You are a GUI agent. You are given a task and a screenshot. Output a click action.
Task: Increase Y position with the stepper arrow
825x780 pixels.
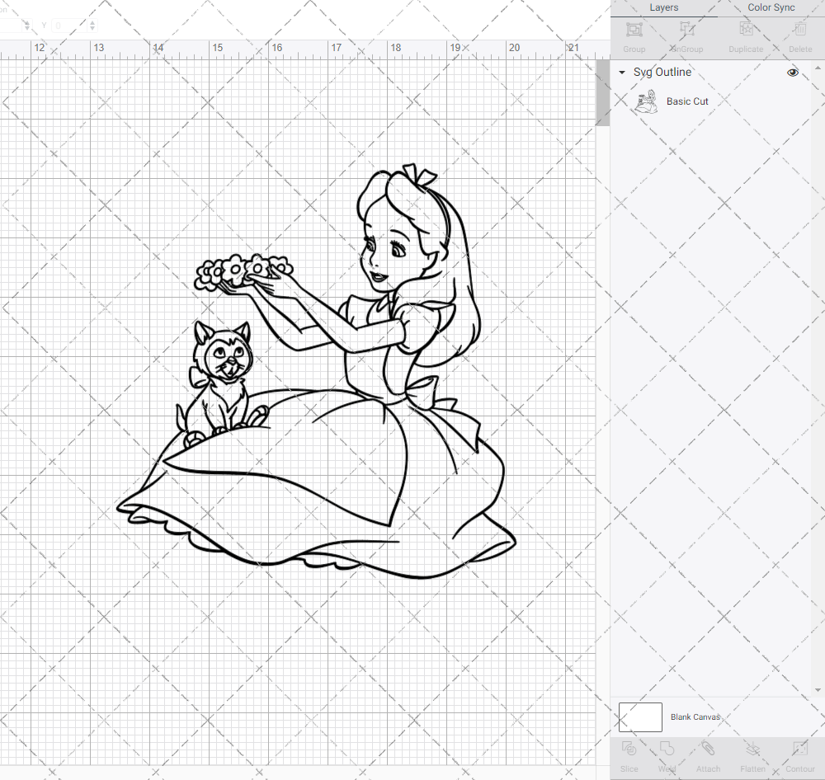[x=92, y=22]
